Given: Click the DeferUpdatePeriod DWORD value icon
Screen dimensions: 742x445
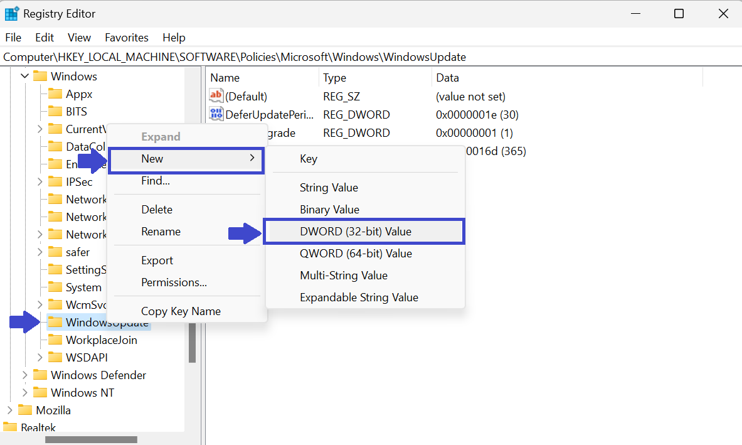Looking at the screenshot, I should 216,114.
